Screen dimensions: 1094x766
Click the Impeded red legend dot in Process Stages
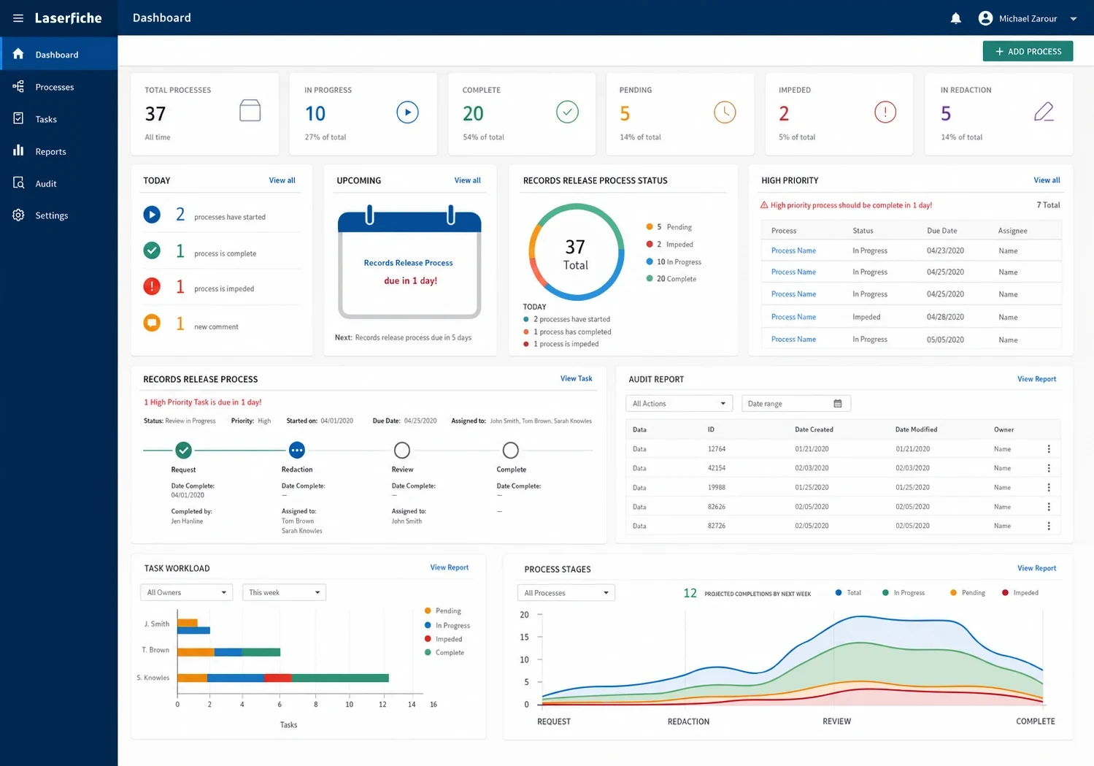[1005, 592]
